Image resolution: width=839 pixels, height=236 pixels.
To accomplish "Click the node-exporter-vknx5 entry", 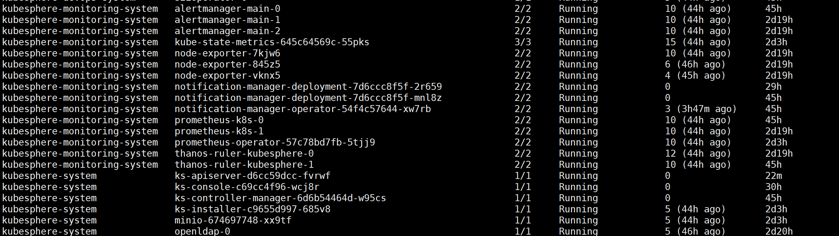I will pyautogui.click(x=227, y=76).
